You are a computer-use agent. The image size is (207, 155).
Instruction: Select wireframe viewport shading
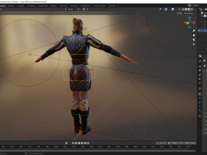(183, 9)
